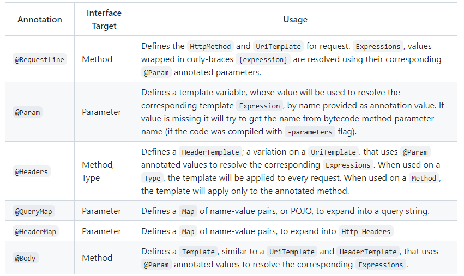Viewport: 464px width, 276px height.
Task: Click the Expressions code in @Body row
Action: [x=381, y=265]
